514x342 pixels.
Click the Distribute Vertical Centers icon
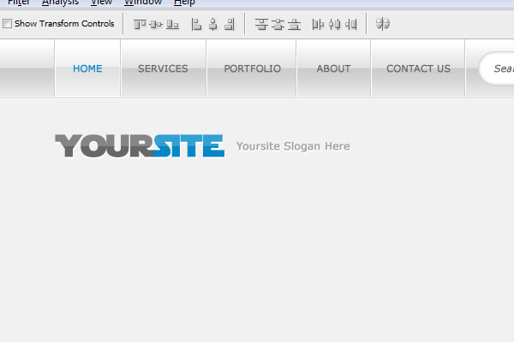(278, 24)
